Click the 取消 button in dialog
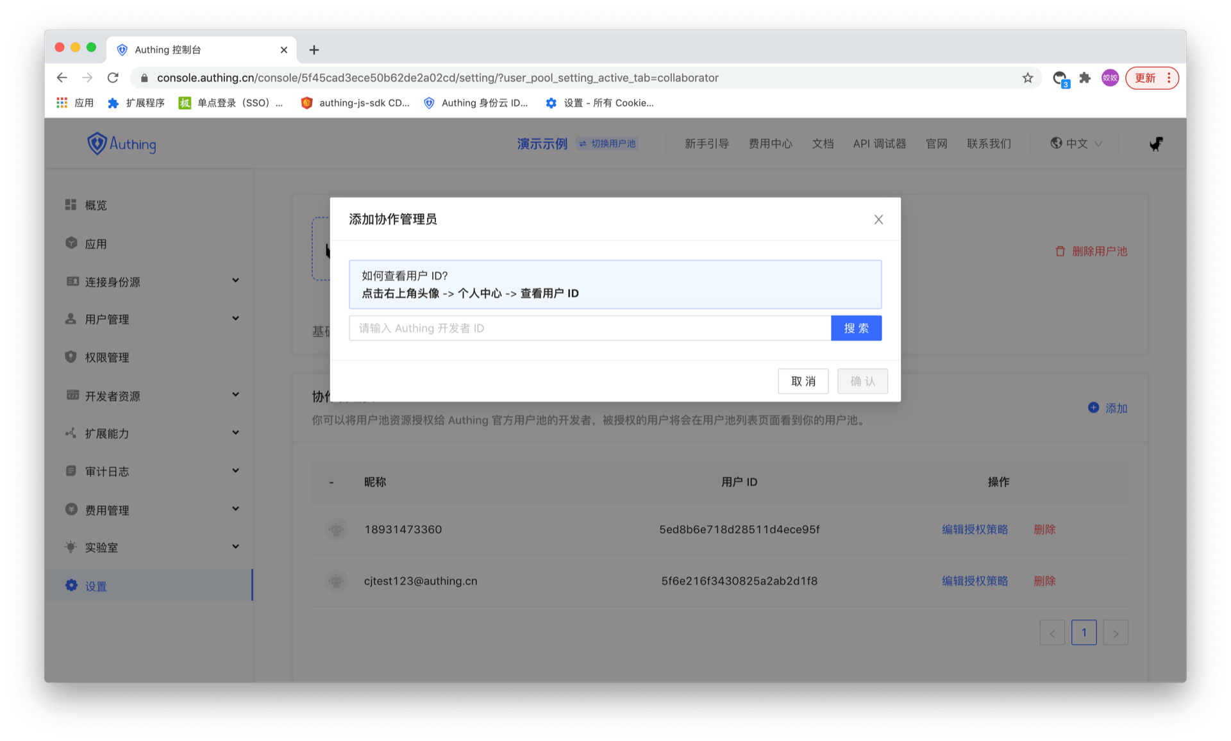This screenshot has height=741, width=1231. click(803, 381)
